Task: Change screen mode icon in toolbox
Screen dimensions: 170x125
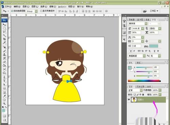Action: 4,120
